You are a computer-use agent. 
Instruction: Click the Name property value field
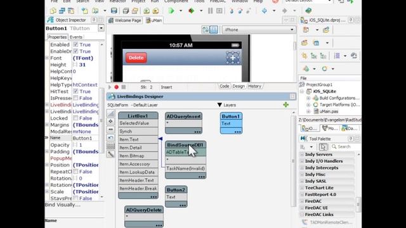click(85, 138)
